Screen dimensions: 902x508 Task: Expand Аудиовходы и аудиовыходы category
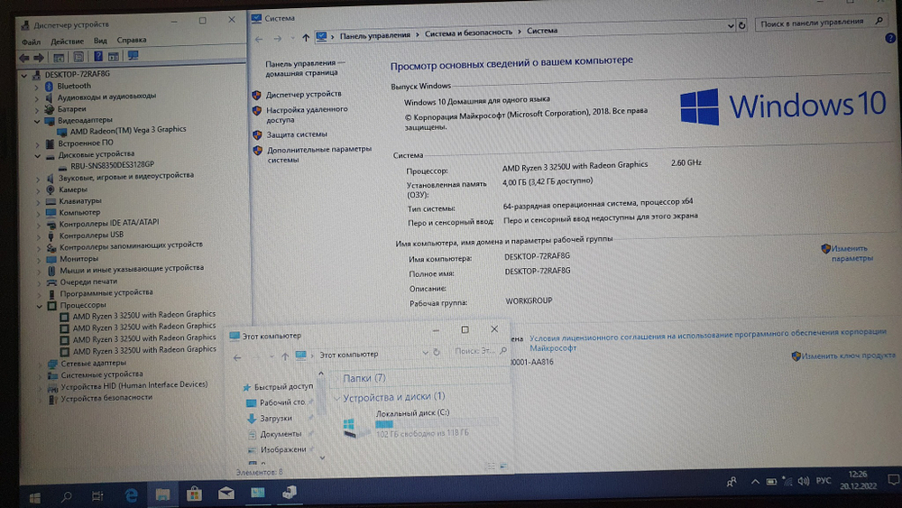tap(37, 98)
